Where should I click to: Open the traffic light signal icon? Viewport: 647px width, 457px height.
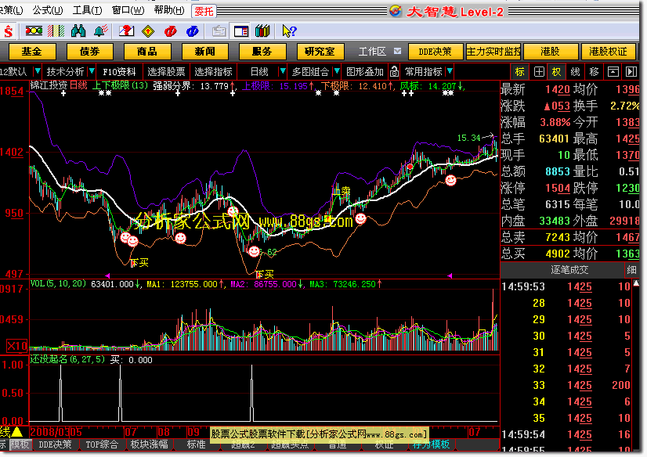click(x=34, y=31)
